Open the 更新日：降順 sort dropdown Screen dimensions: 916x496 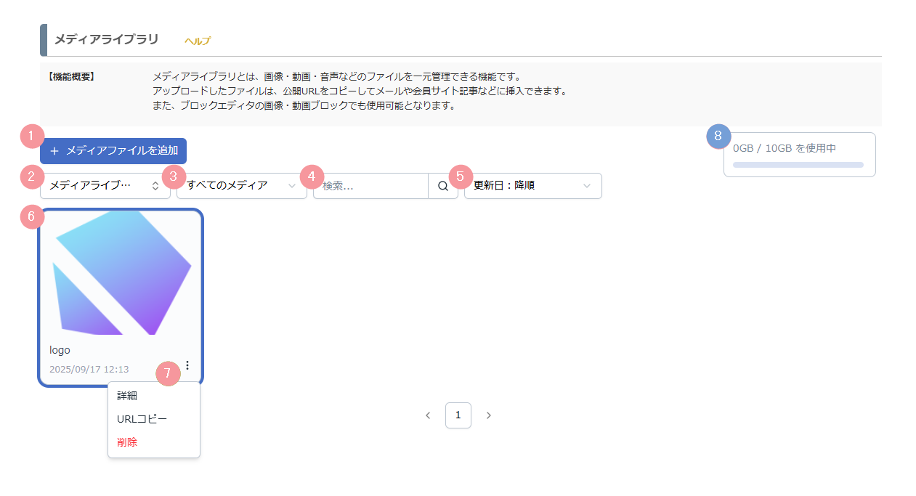tap(532, 186)
